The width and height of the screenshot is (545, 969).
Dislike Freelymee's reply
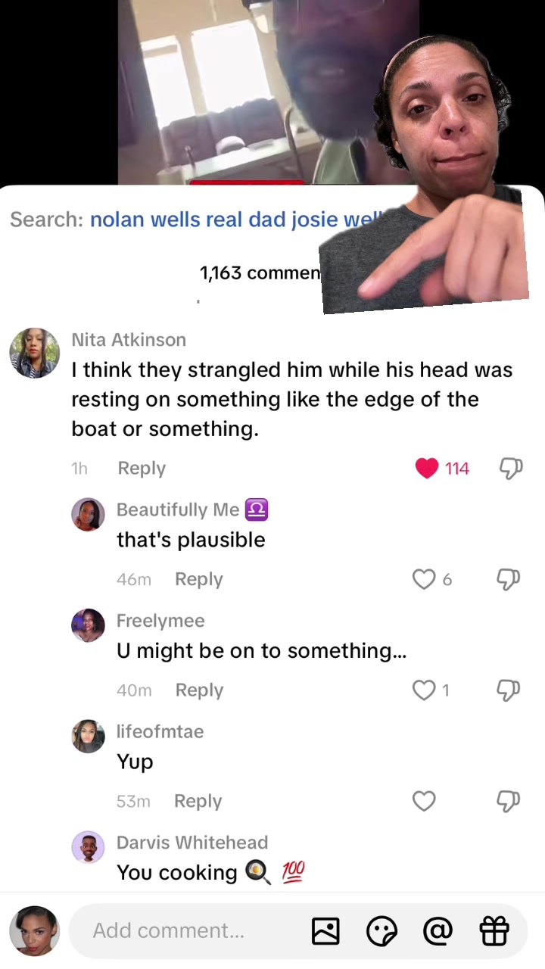tap(508, 691)
